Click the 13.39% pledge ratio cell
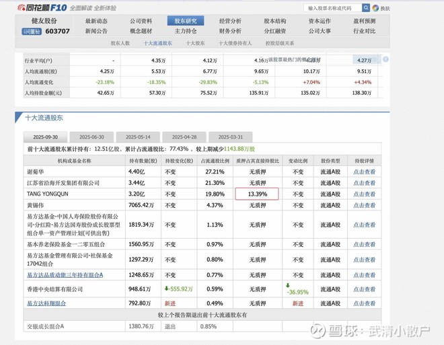The height and width of the screenshot is (345, 444). point(257,194)
